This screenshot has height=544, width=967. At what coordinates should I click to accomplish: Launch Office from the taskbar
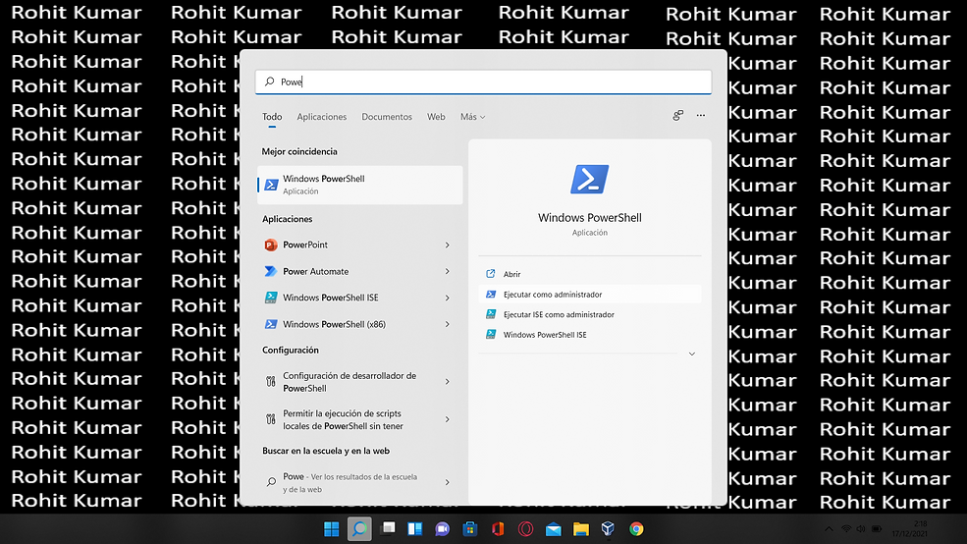[x=498, y=529]
